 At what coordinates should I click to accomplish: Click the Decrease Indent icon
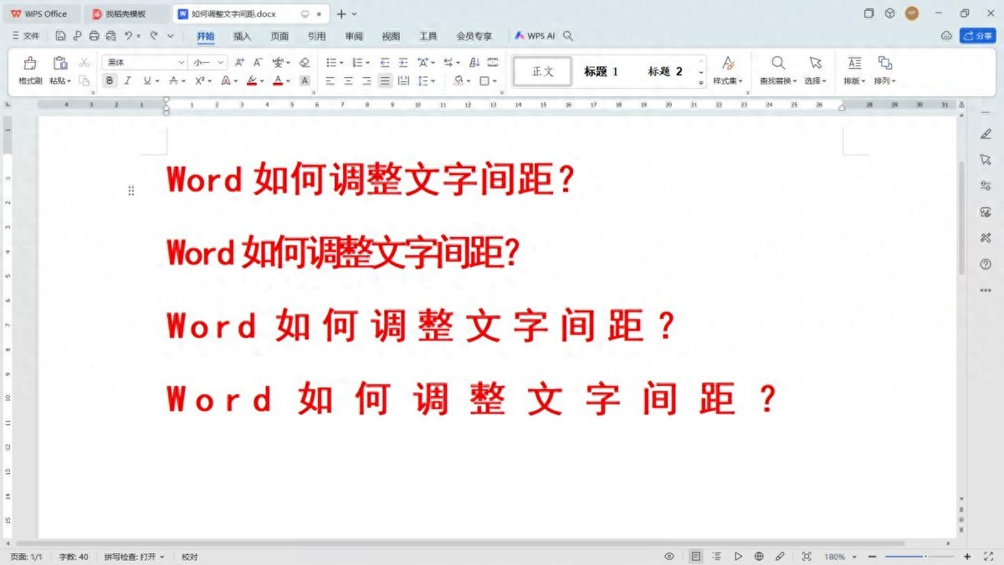385,63
